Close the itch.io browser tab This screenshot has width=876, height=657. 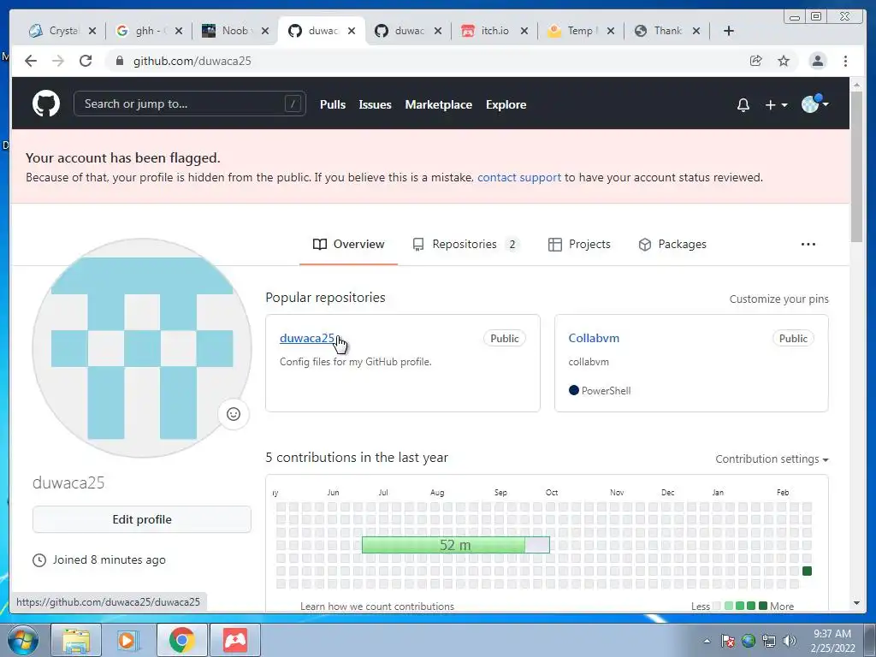(524, 31)
